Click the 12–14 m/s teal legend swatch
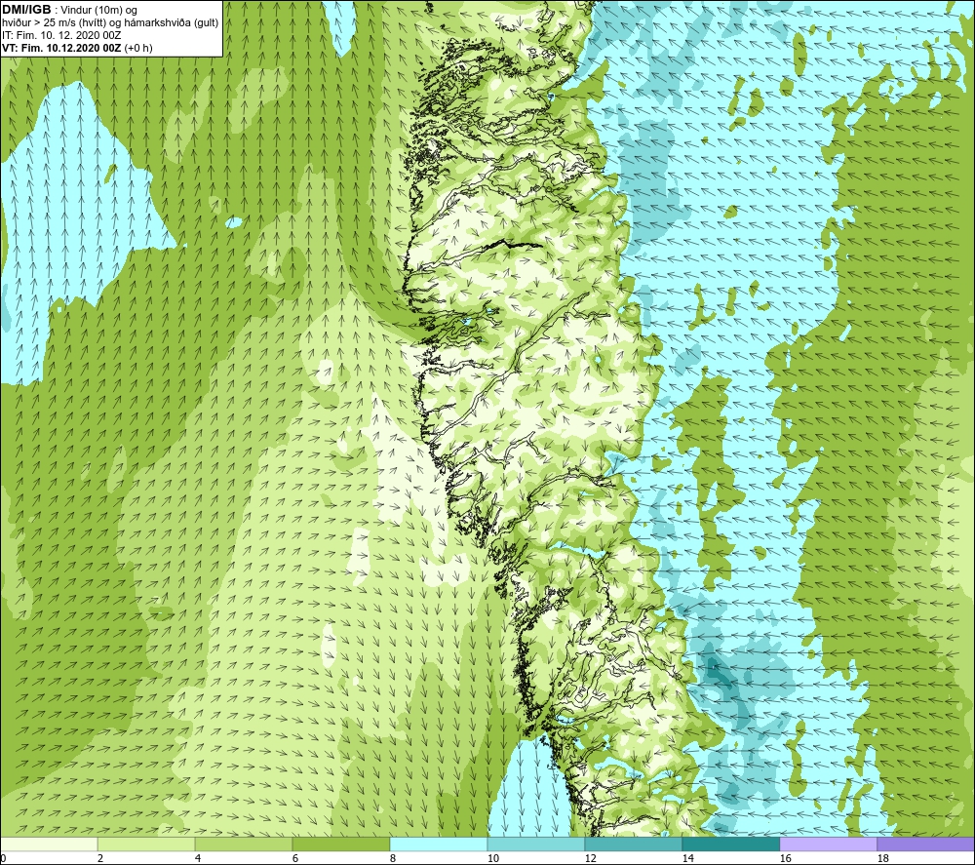 pyautogui.click(x=633, y=845)
